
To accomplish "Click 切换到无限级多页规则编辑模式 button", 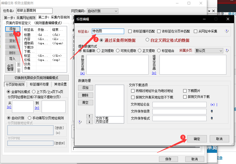I will pyautogui.click(x=36, y=78).
